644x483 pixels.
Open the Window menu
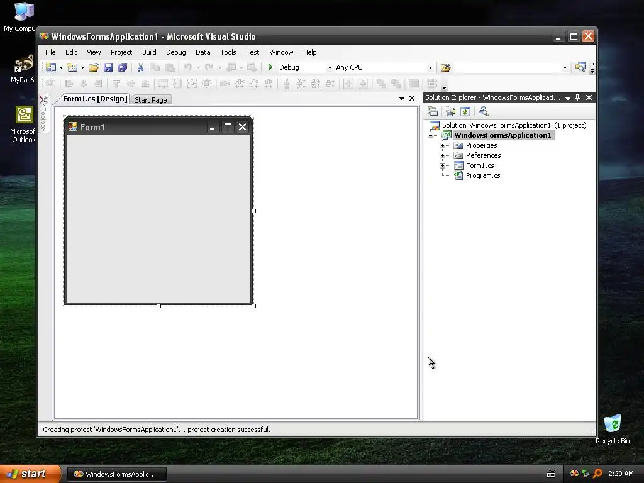tap(281, 52)
